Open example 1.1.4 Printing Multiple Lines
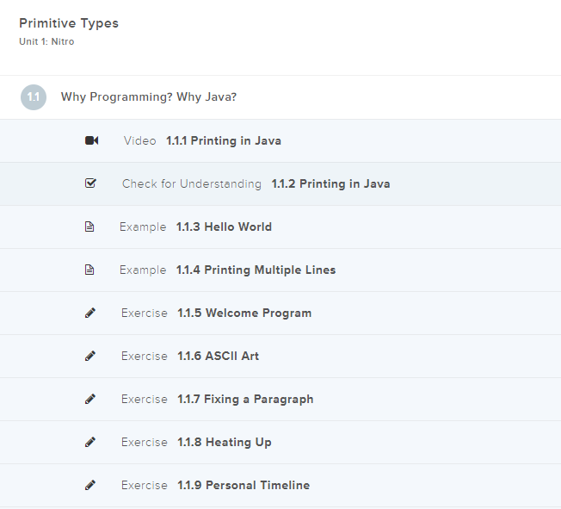Viewport: 561px width, 509px height. point(256,270)
